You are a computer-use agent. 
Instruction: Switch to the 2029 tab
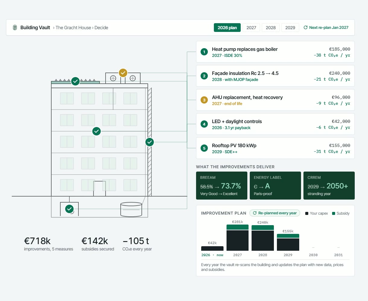click(290, 28)
